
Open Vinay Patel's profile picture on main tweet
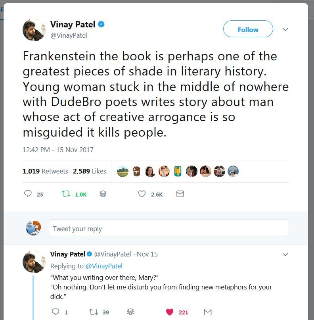pos(34,30)
